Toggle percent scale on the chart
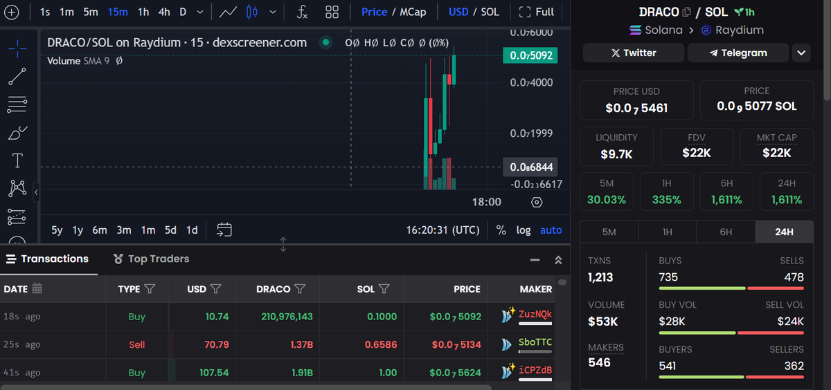The image size is (831, 390). tap(501, 230)
